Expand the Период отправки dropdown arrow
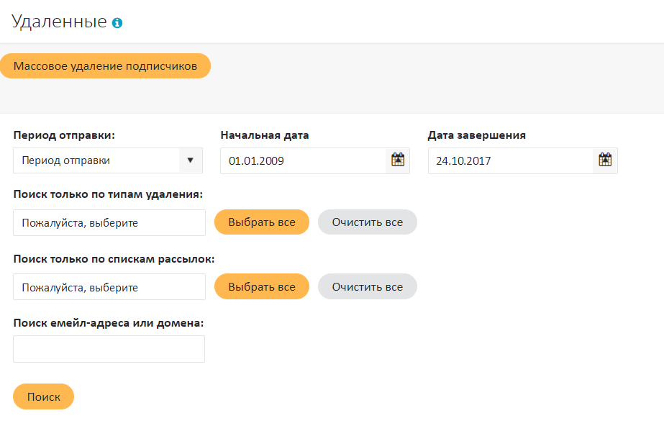 [x=191, y=160]
